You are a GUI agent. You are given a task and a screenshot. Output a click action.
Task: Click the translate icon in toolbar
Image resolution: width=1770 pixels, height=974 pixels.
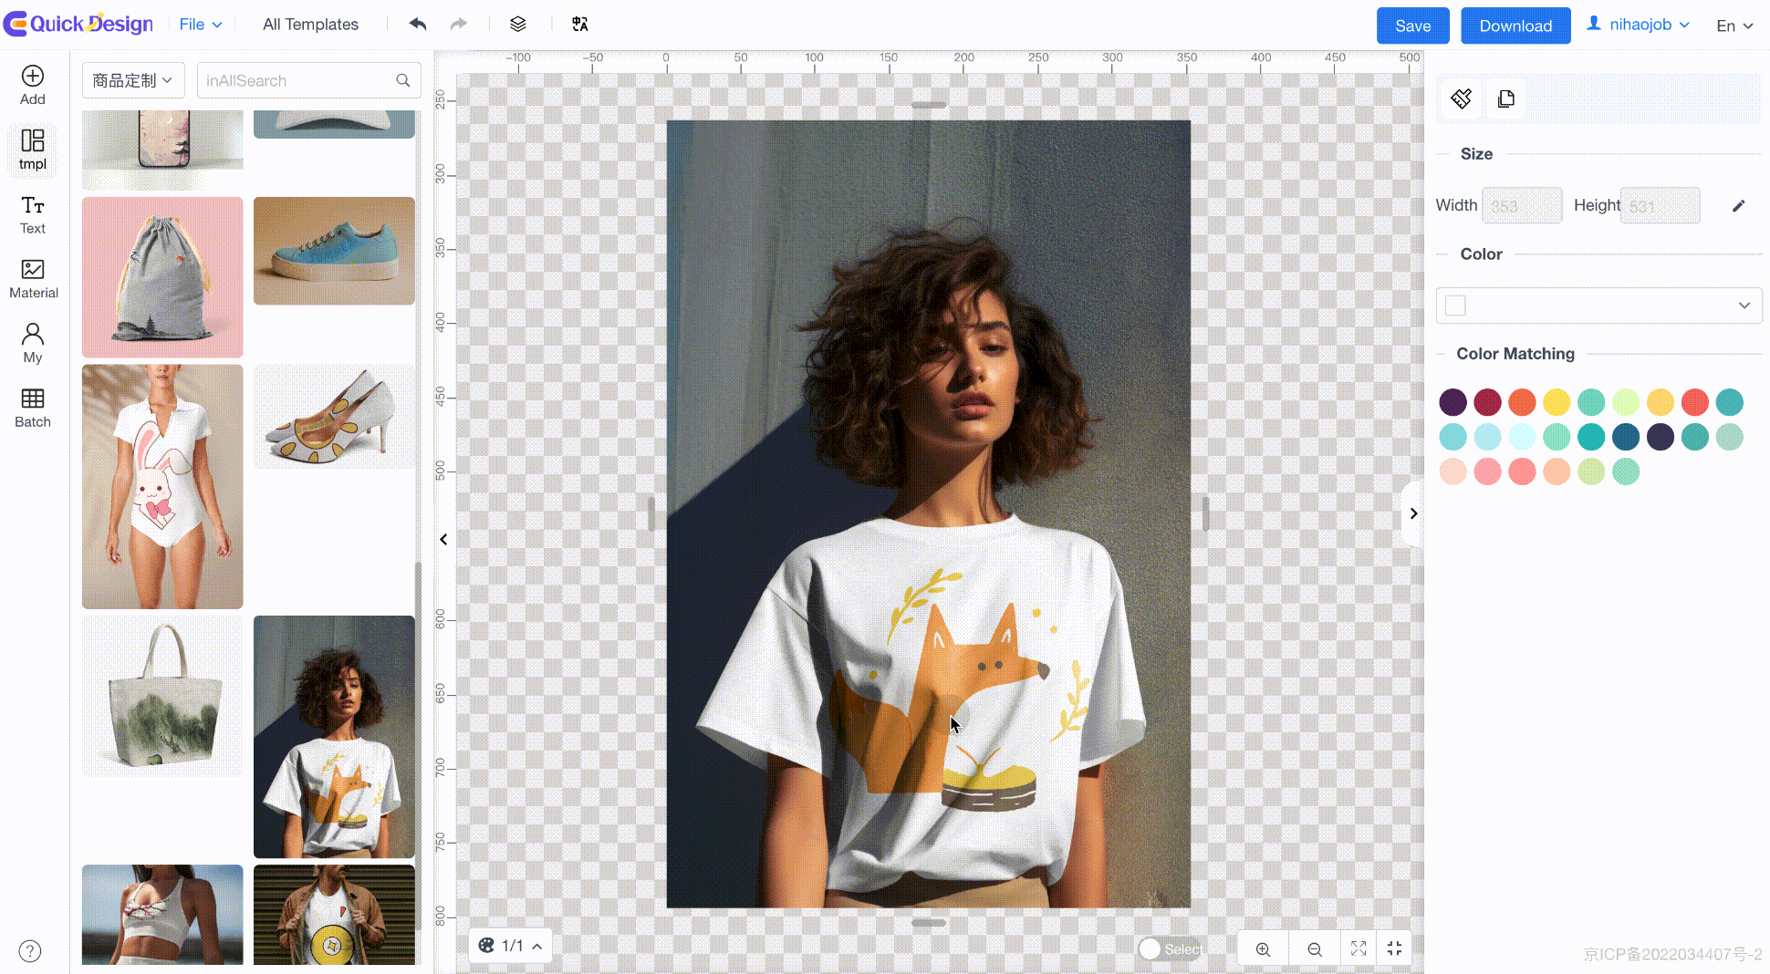tap(580, 24)
